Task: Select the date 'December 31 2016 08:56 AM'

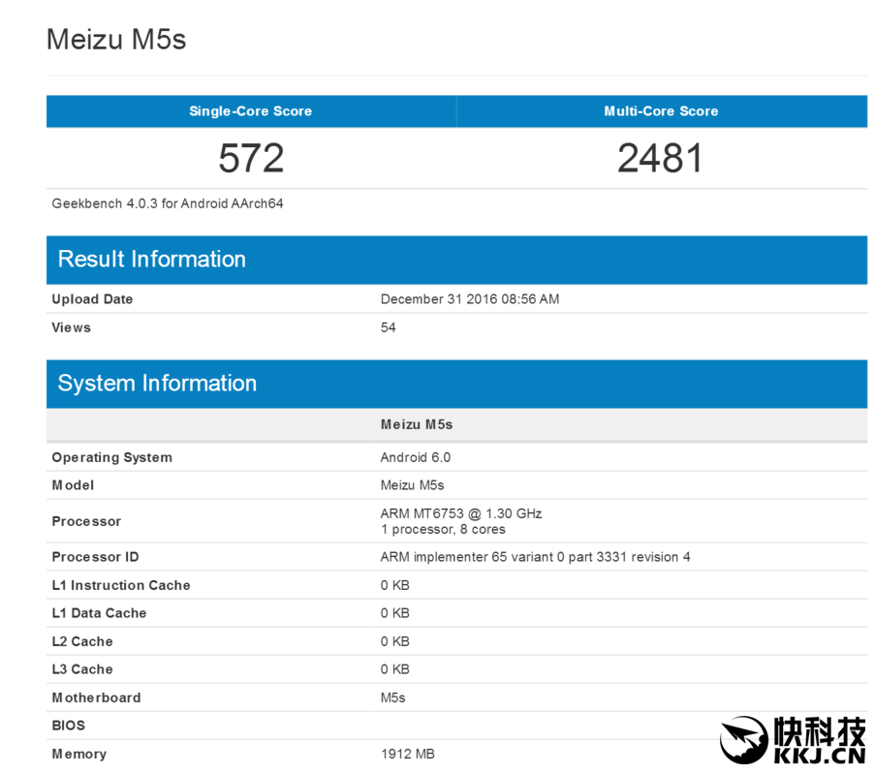Action: (x=470, y=299)
